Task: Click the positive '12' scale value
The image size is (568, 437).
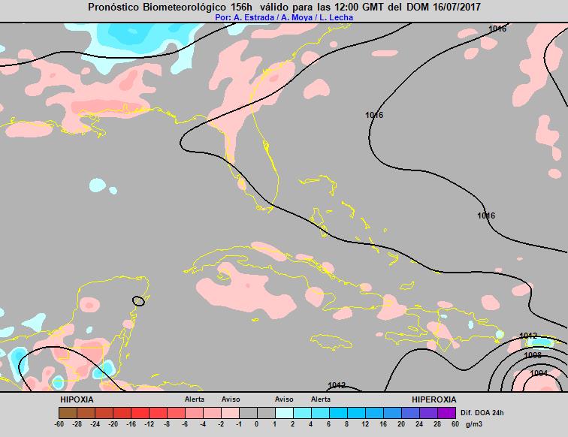Action: click(x=365, y=424)
